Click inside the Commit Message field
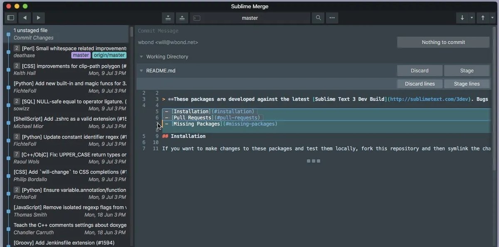 click(208, 30)
